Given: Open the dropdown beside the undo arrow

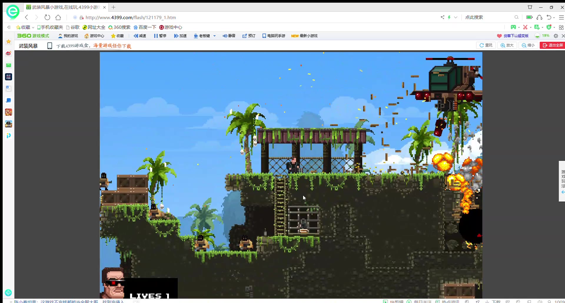Looking at the screenshot, I should pyautogui.click(x=554, y=18).
